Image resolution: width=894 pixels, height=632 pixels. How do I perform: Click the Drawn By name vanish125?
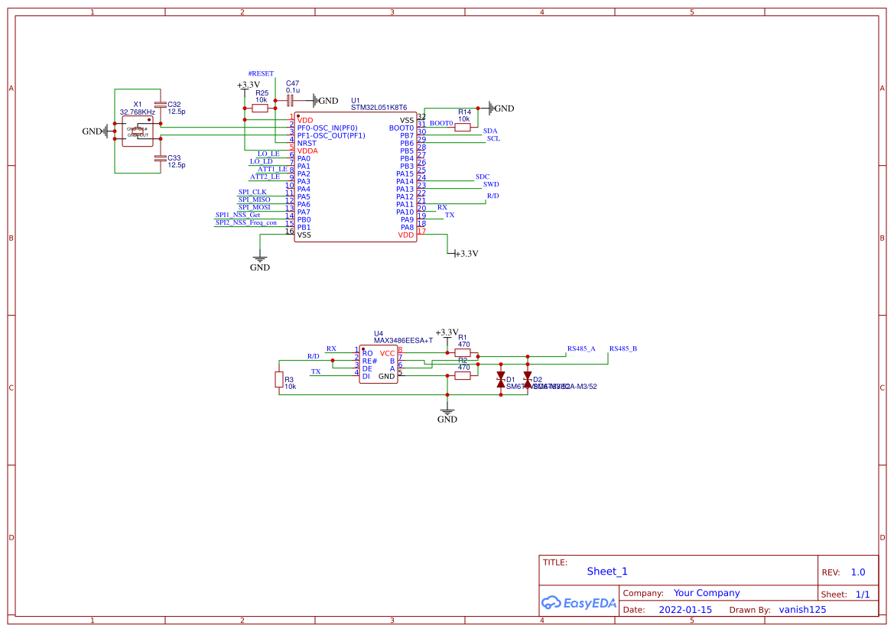802,609
